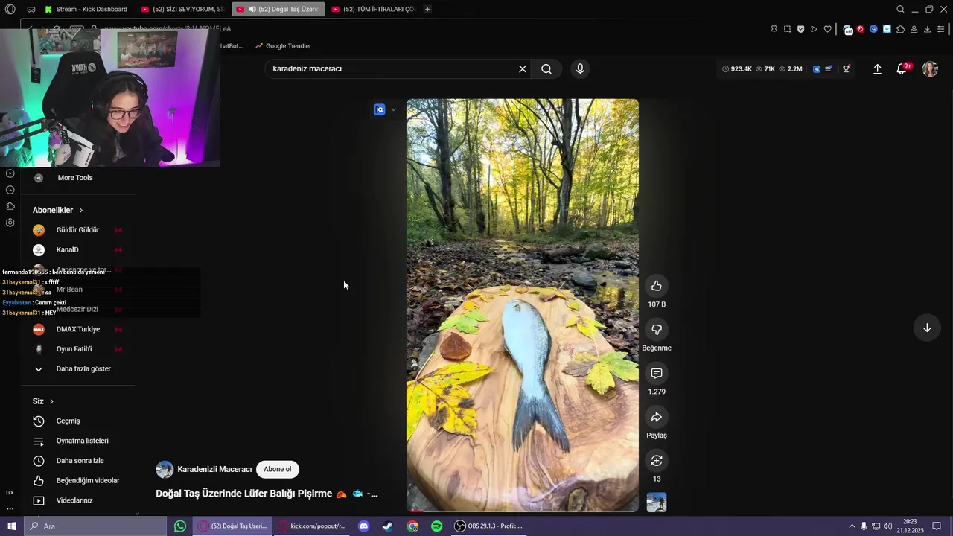
Task: Open the Opera menu logo
Action: (x=10, y=9)
